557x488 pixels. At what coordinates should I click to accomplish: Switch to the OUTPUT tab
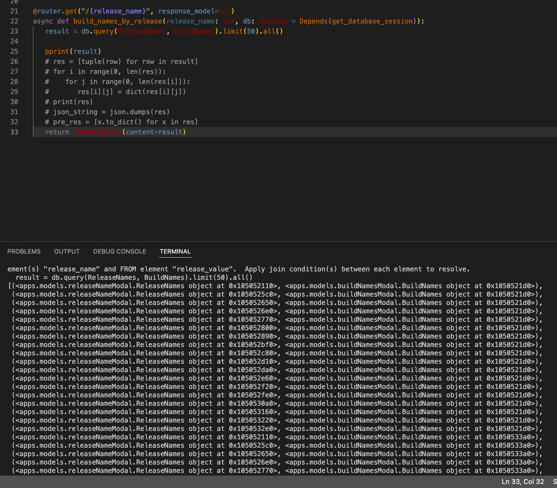coord(67,252)
